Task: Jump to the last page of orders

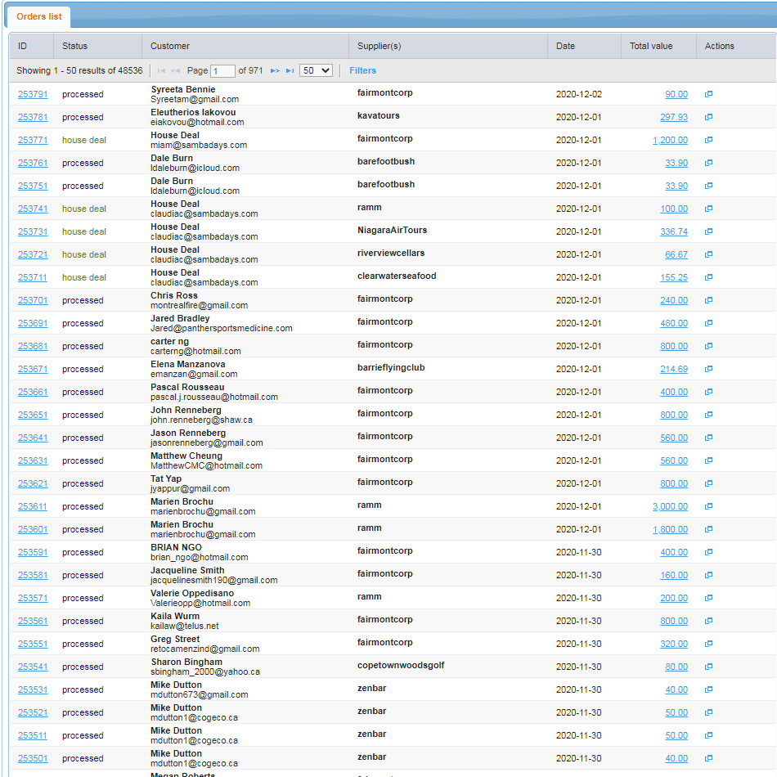Action: [290, 71]
